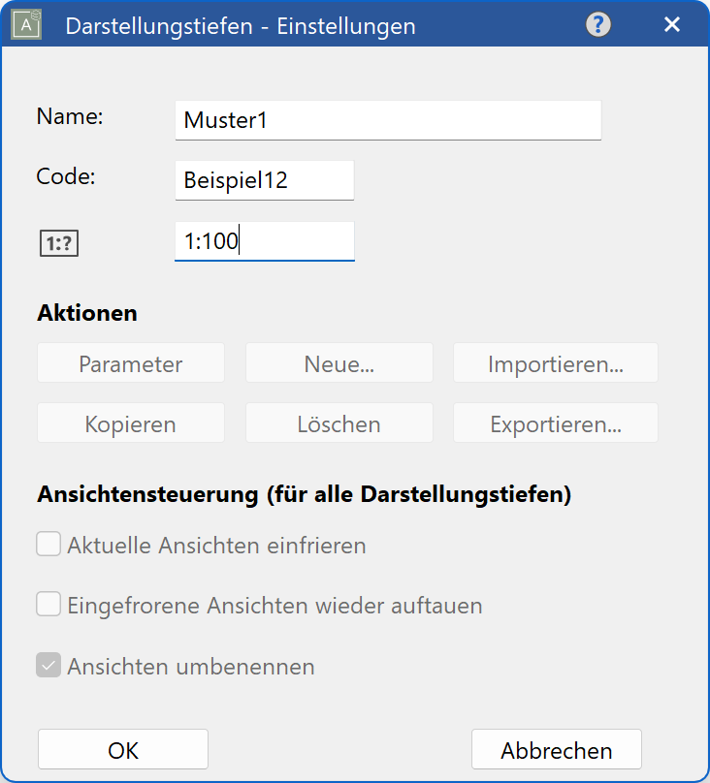Click the Kopieren button
Image resolution: width=710 pixels, height=783 pixels.
[x=130, y=423]
